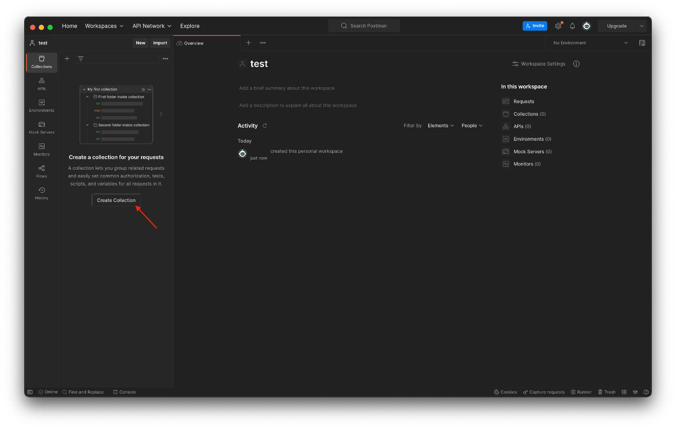The width and height of the screenshot is (676, 429).
Task: Click the workspace description placeholder field
Action: (298, 106)
